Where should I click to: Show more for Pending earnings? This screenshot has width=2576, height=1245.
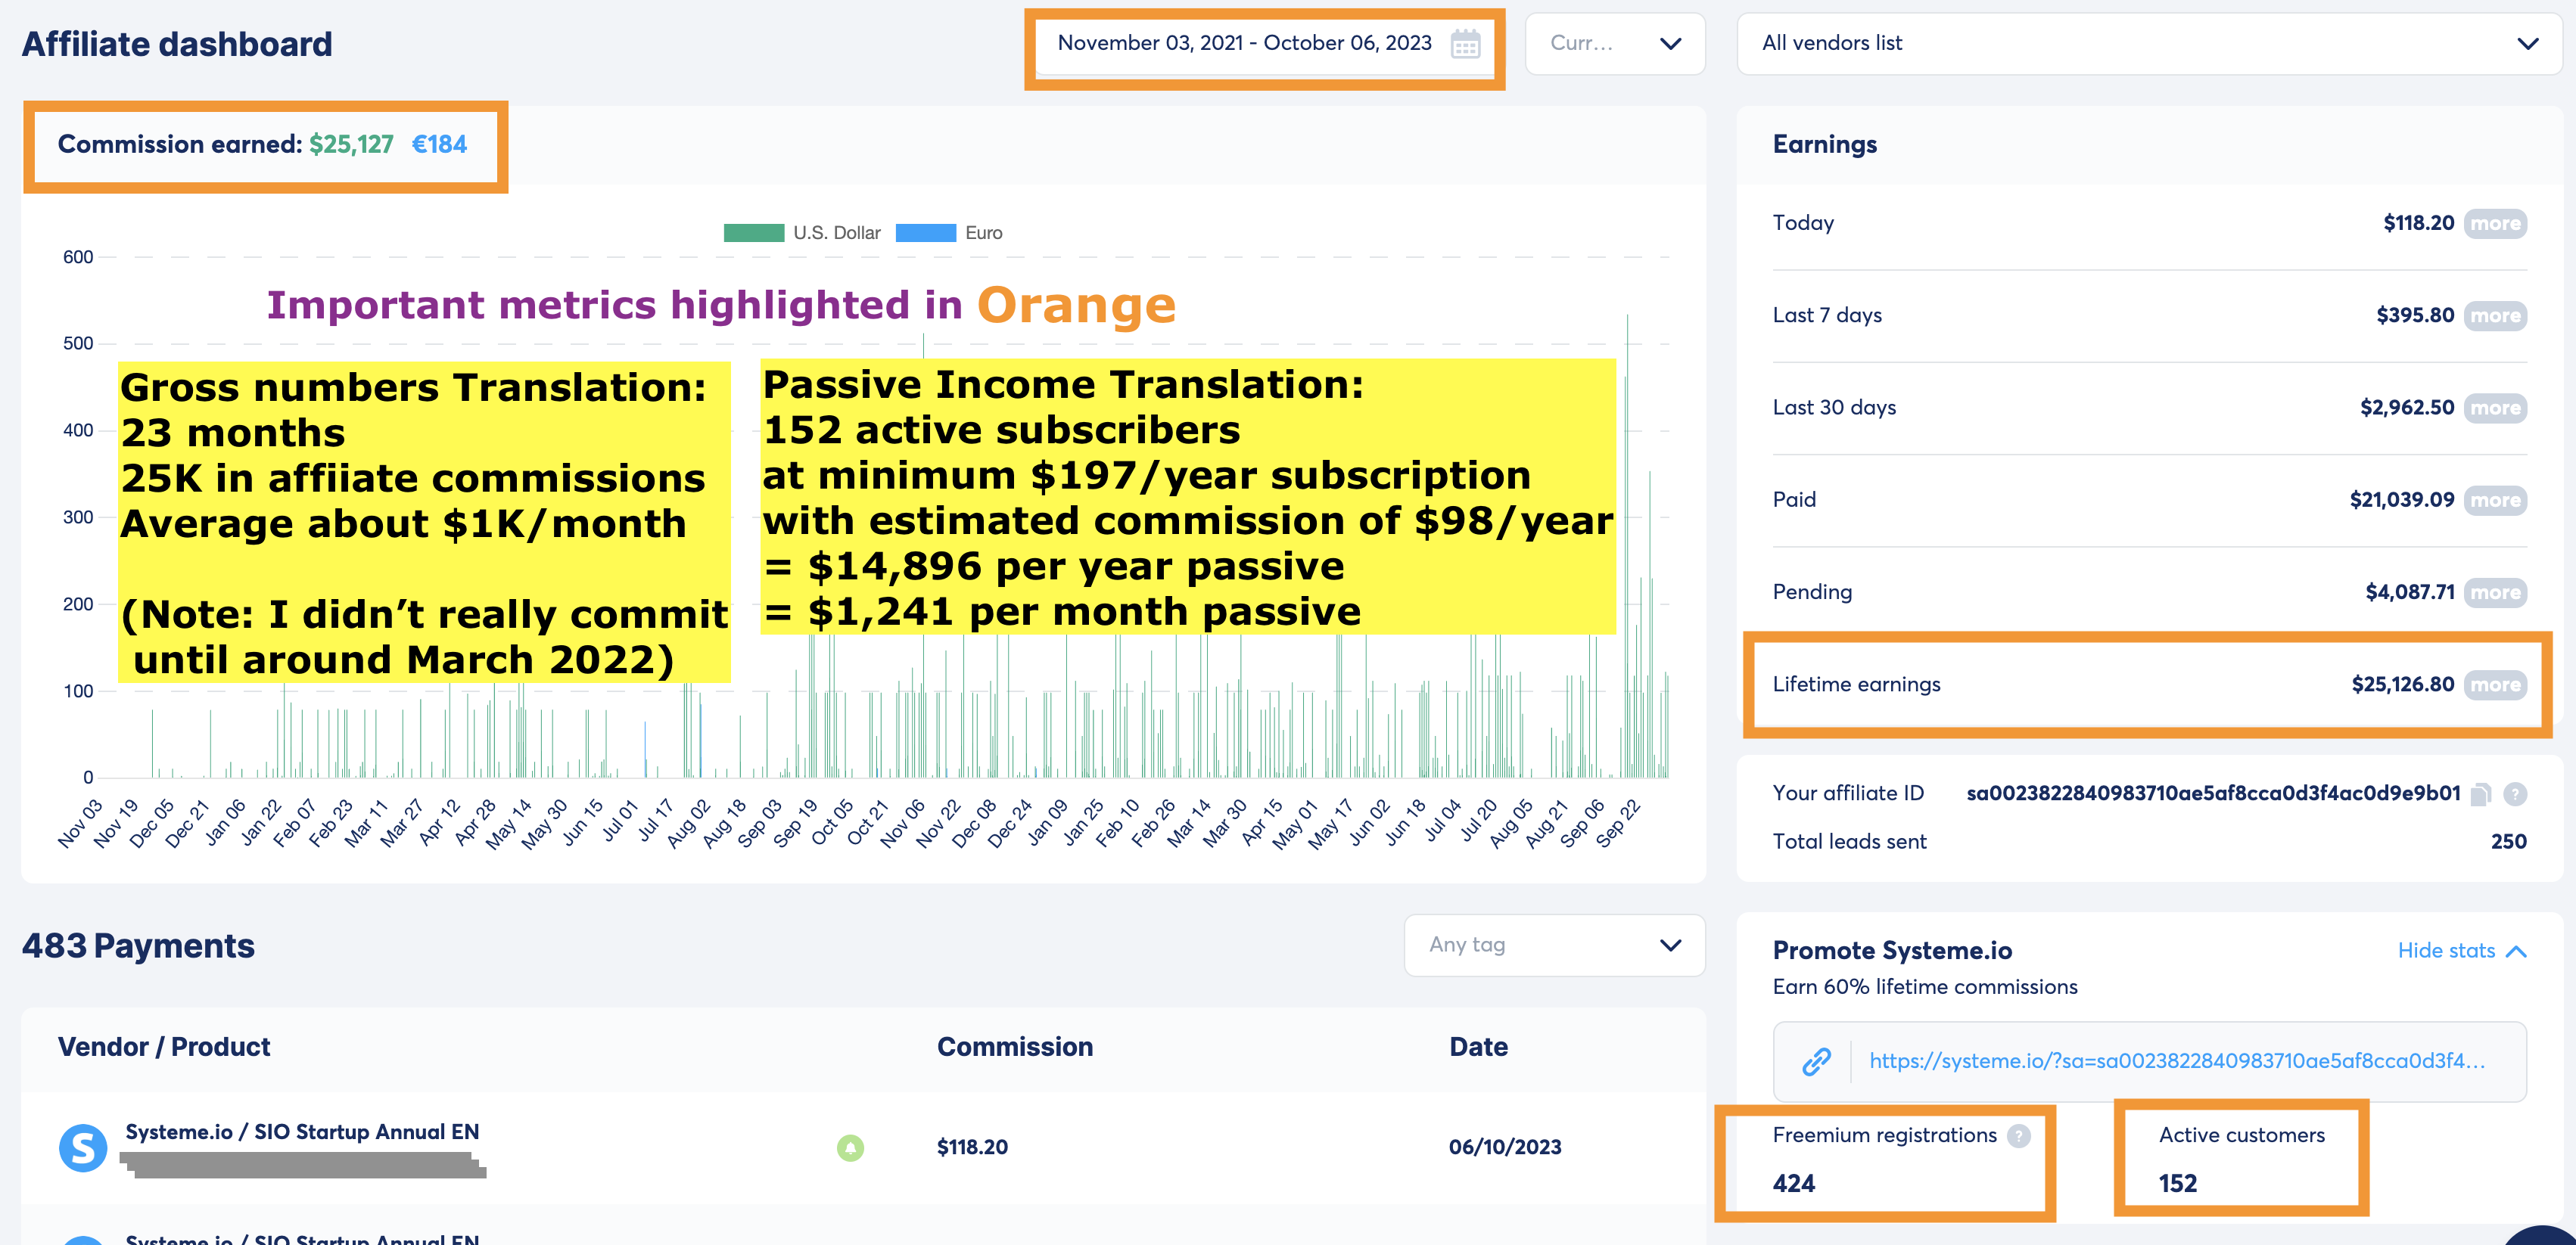point(2495,592)
